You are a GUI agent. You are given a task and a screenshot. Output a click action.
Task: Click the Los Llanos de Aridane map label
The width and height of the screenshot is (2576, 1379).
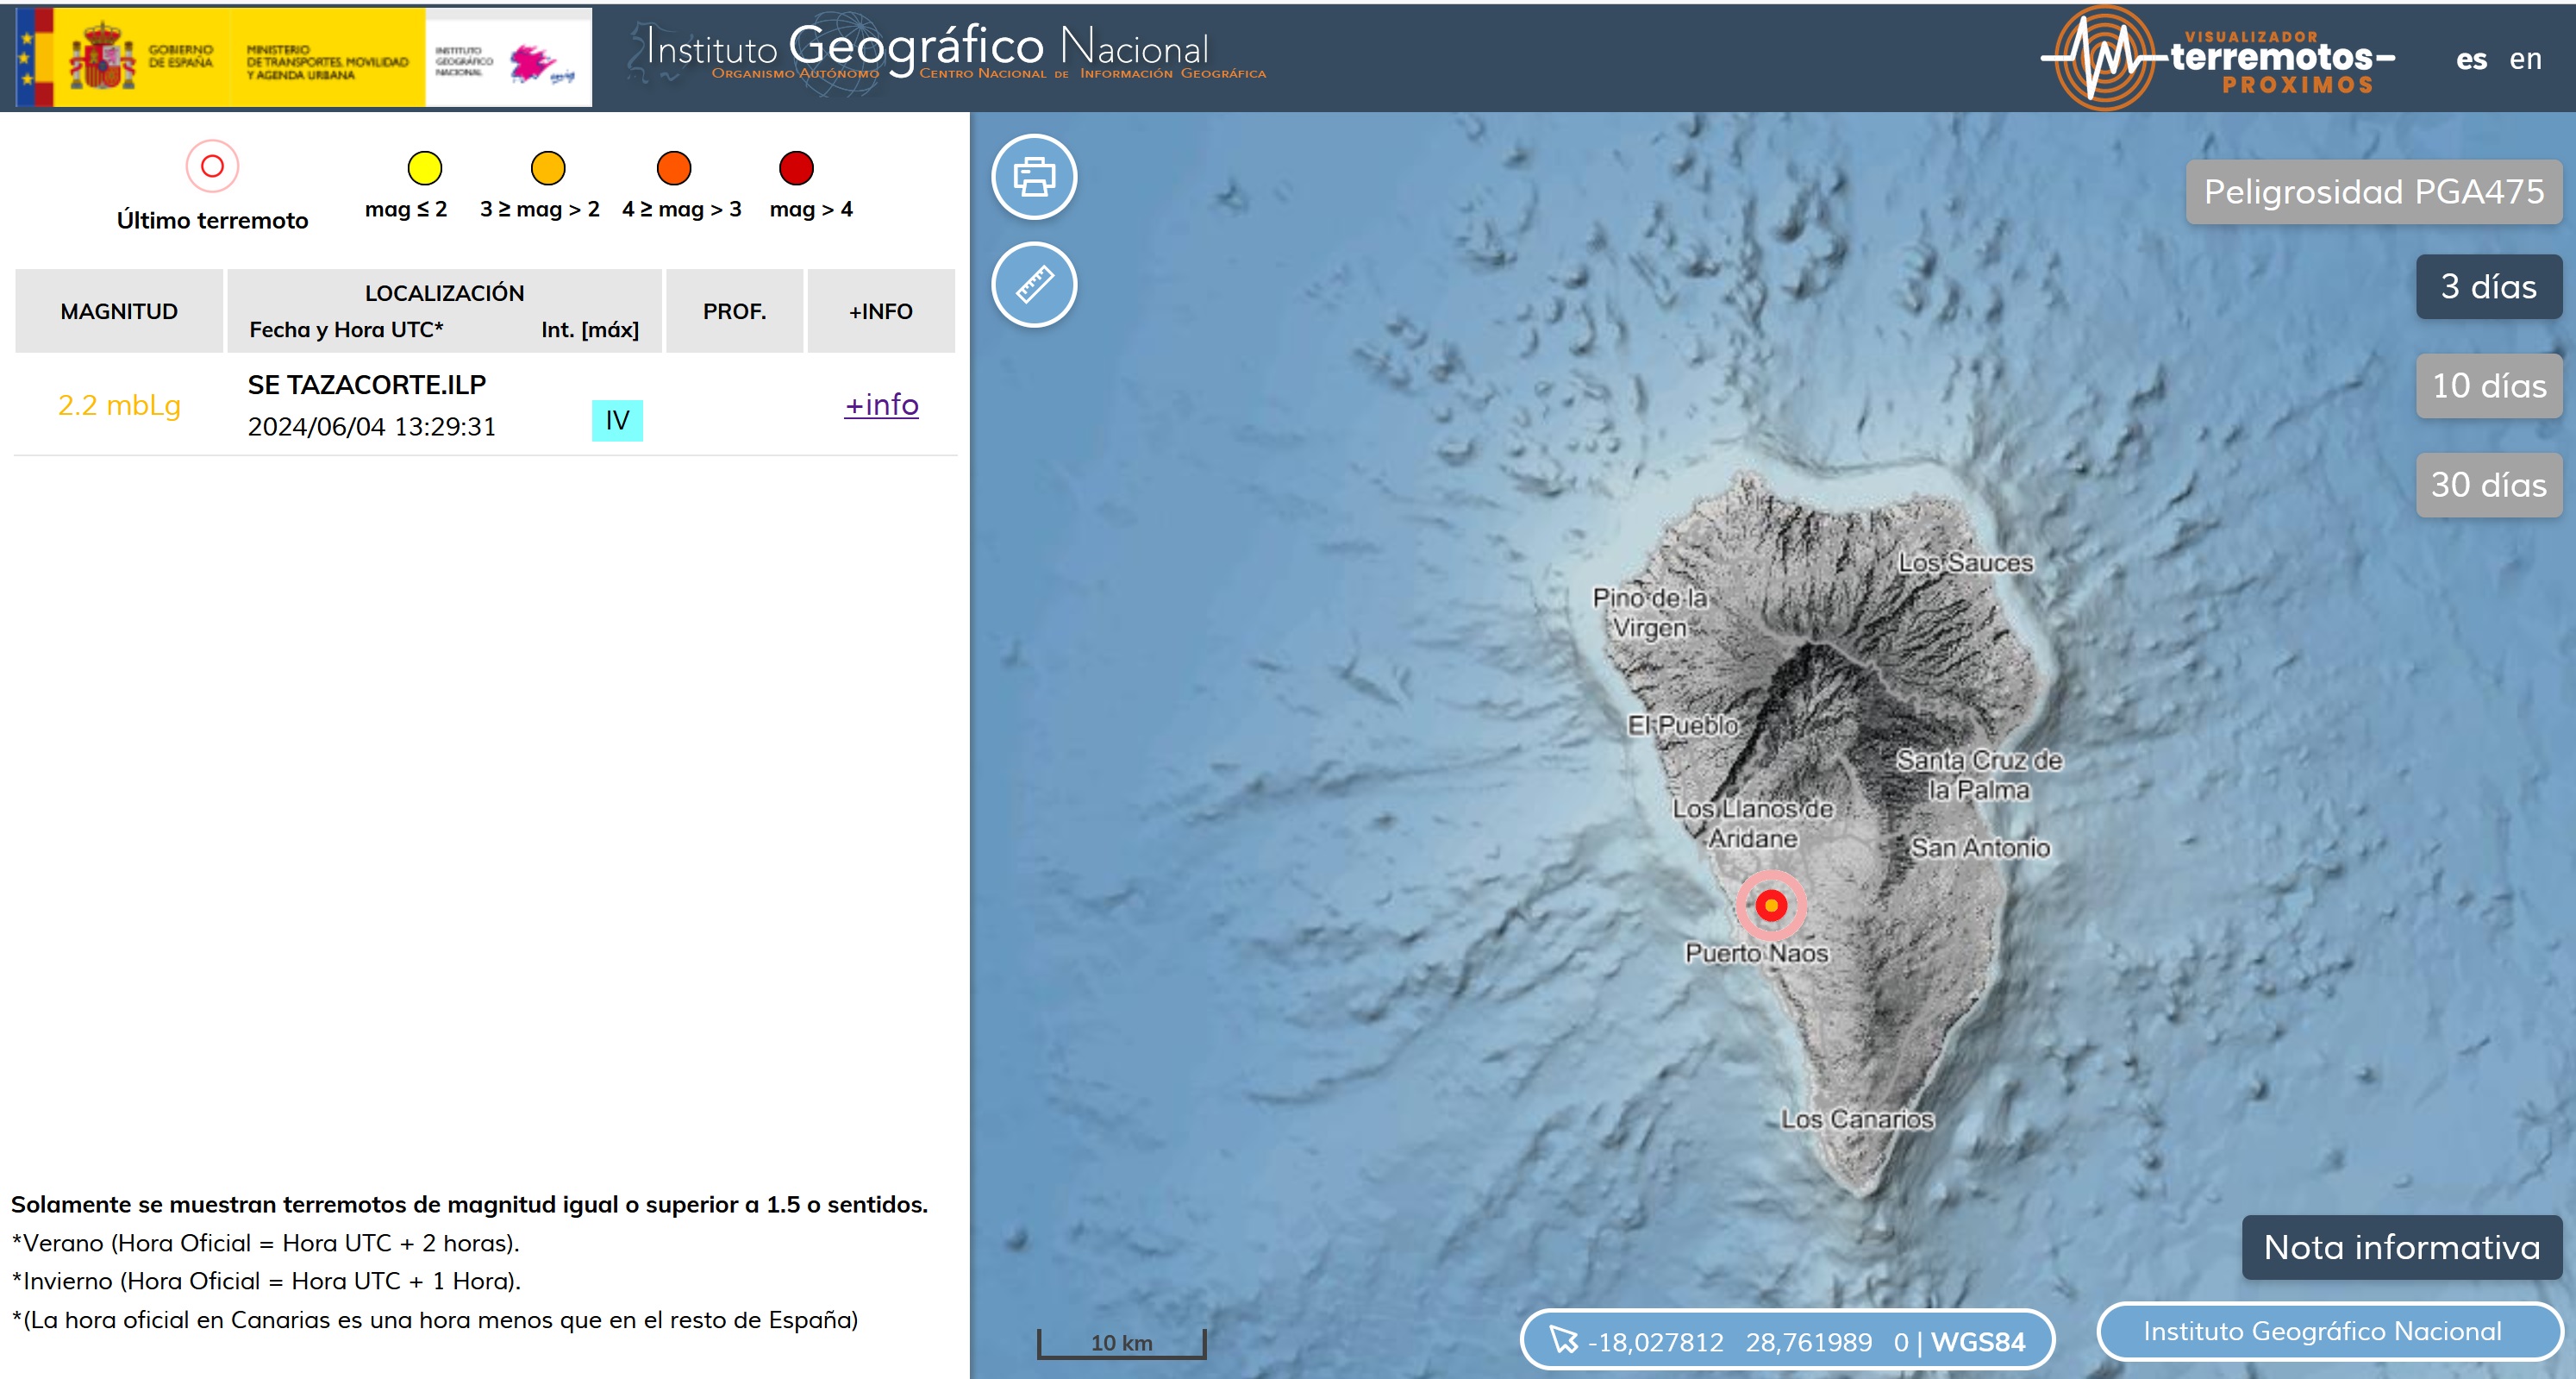[1752, 823]
